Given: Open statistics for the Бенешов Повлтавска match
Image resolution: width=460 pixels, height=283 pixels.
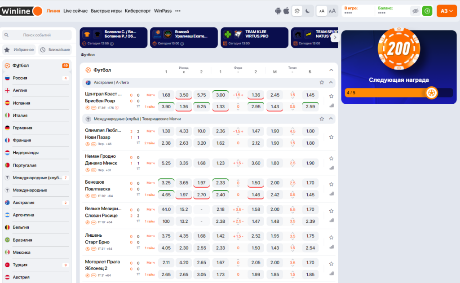Looking at the screenshot, I should click(332, 194).
